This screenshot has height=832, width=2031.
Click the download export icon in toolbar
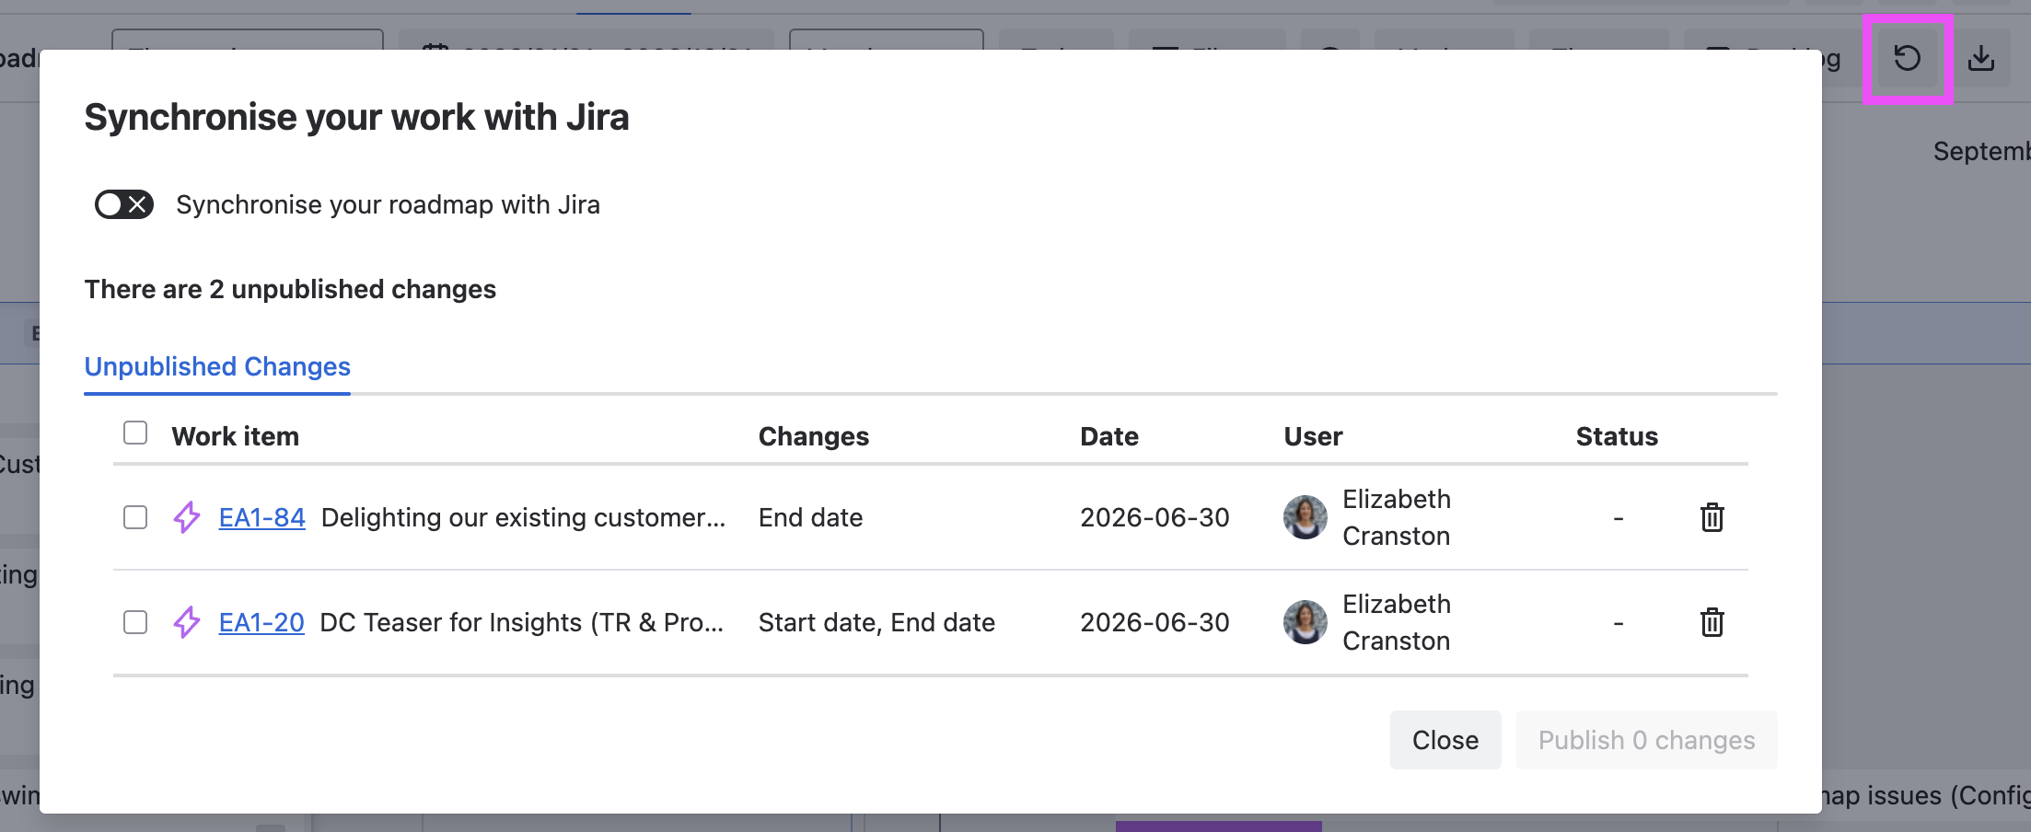1981,59
